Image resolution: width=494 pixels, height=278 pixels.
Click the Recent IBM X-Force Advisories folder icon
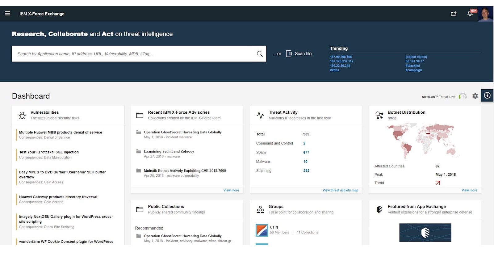140,115
